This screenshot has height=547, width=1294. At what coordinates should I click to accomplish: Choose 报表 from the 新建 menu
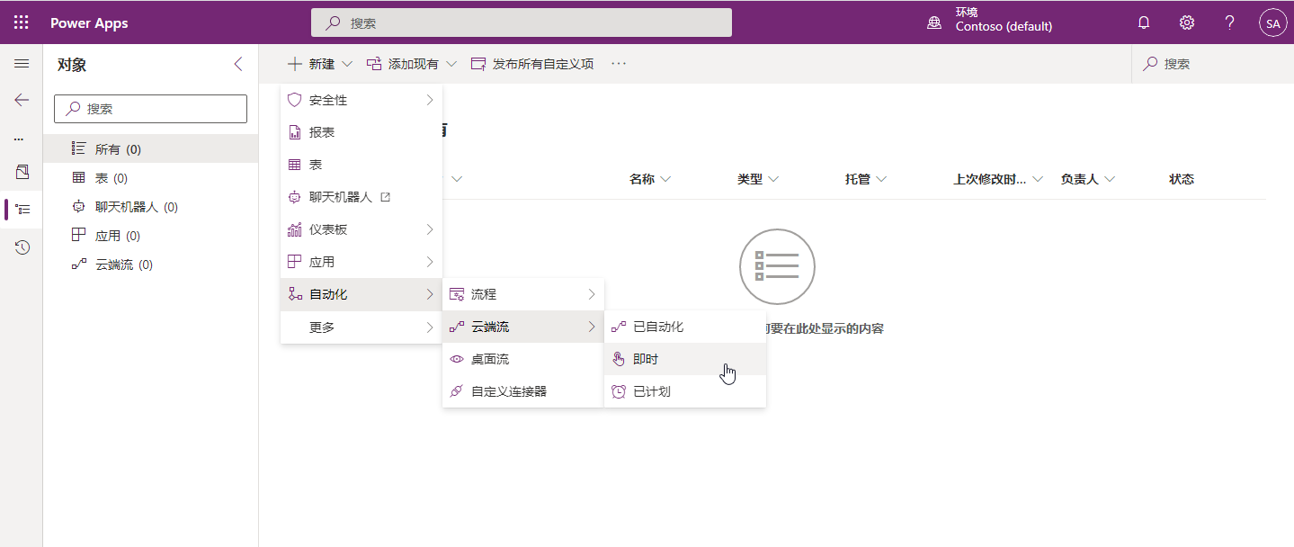tap(324, 131)
